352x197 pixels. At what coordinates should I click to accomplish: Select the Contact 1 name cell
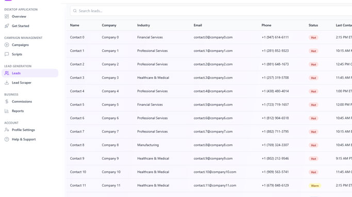pyautogui.click(x=77, y=51)
